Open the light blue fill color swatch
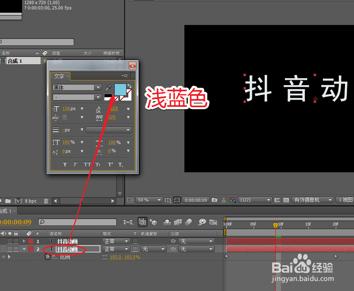This screenshot has height=291, width=354. click(120, 90)
